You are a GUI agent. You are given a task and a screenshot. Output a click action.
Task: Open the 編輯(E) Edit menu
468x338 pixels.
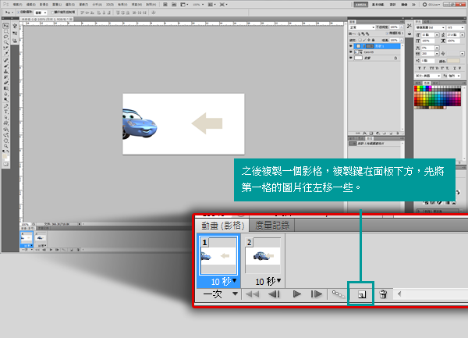(x=30, y=5)
